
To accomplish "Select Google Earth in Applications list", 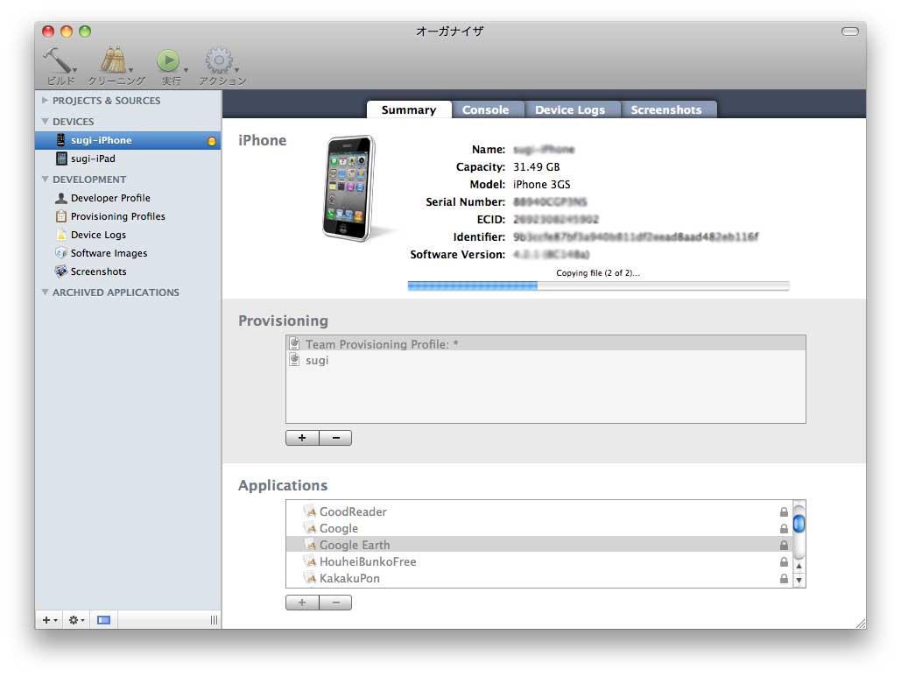I will point(355,545).
